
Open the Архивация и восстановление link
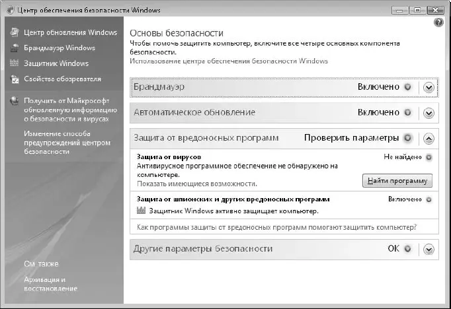[x=51, y=284]
